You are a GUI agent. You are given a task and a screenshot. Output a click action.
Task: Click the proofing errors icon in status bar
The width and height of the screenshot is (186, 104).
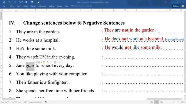pos(25,102)
